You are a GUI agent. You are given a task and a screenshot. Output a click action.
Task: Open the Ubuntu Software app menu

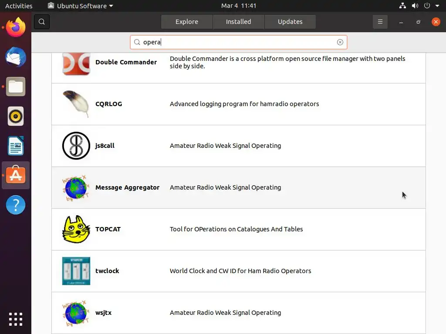point(81,6)
